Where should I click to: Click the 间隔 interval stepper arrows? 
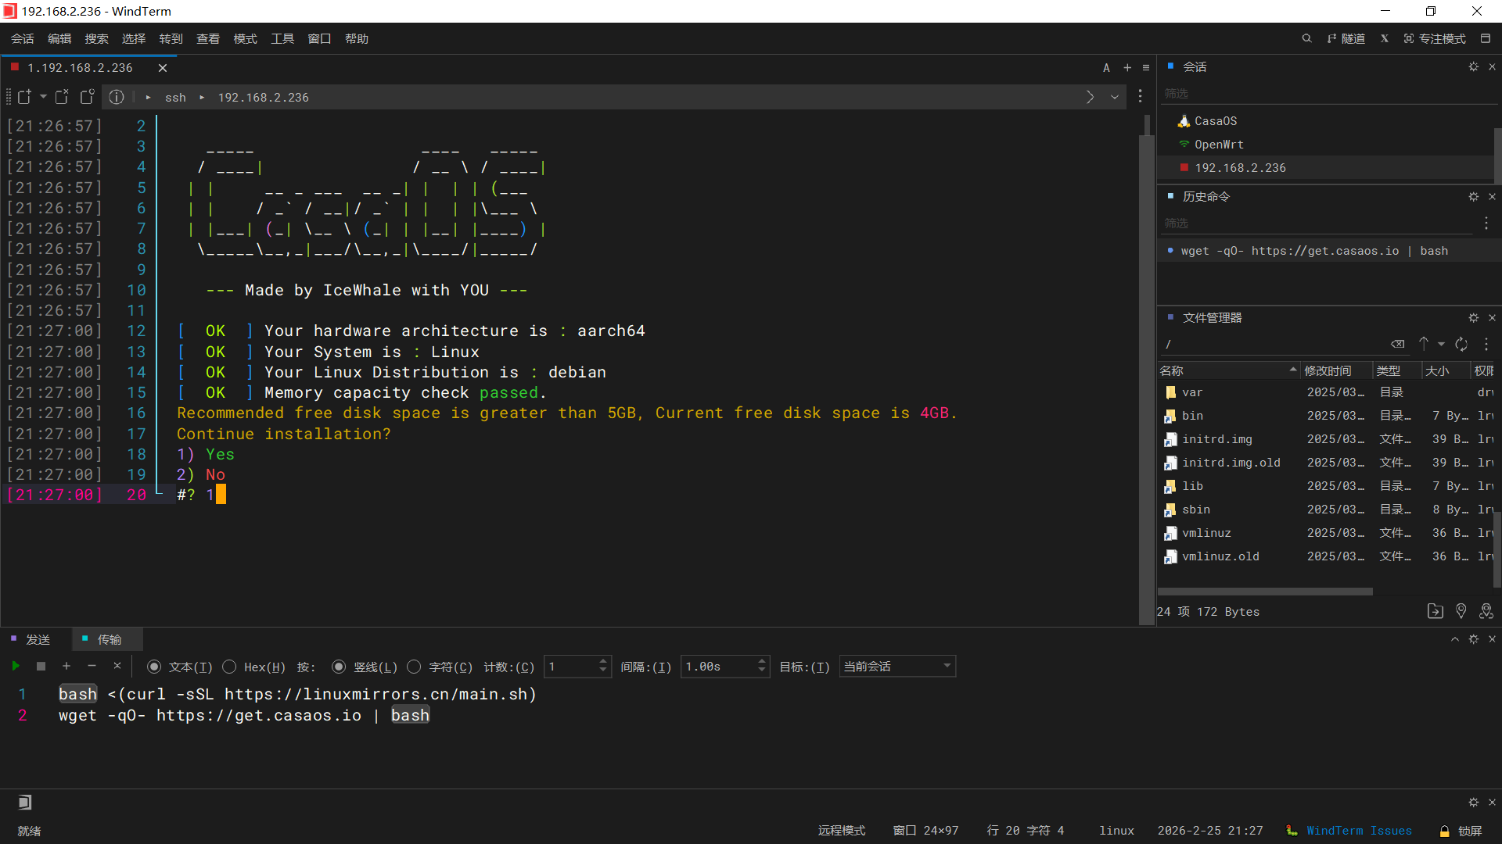point(762,667)
